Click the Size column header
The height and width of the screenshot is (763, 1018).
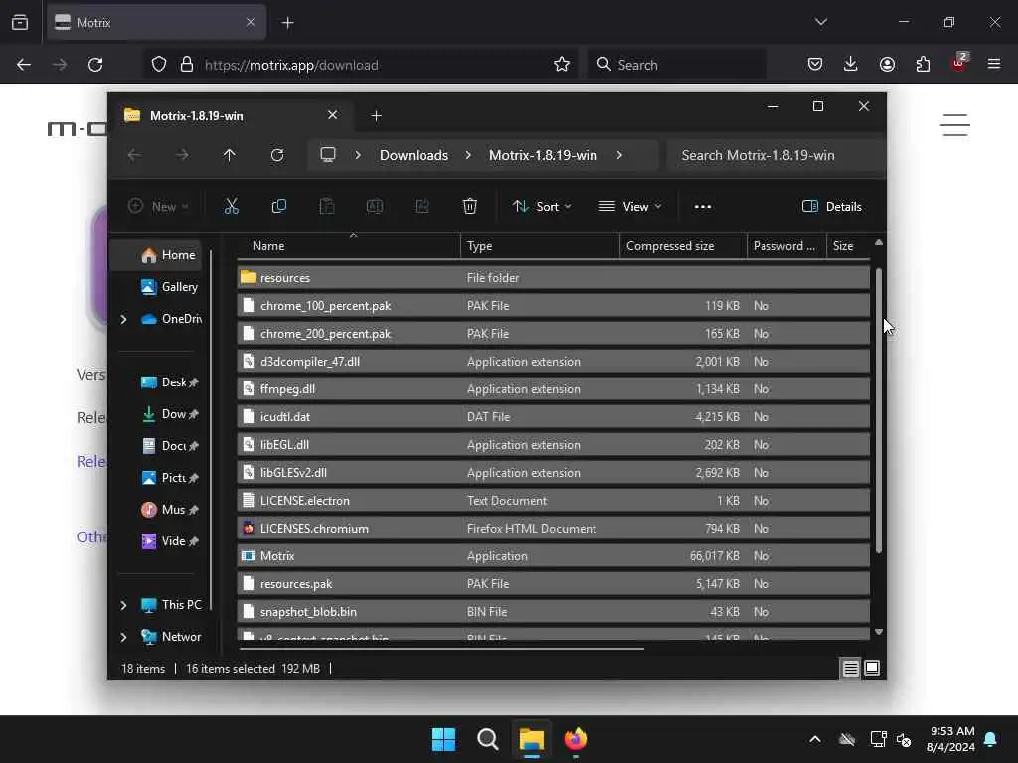click(848, 246)
